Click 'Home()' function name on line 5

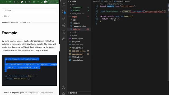pyautogui.click(x=127, y=16)
